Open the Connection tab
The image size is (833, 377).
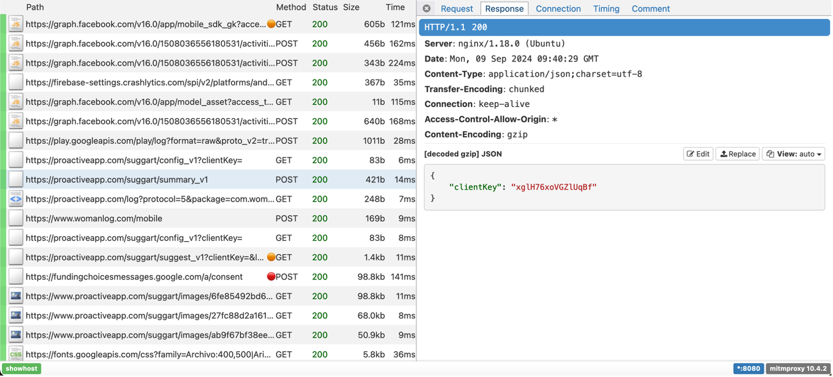pyautogui.click(x=558, y=9)
